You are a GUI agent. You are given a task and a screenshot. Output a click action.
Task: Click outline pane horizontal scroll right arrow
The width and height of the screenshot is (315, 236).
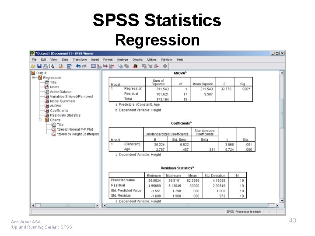pos(97,205)
